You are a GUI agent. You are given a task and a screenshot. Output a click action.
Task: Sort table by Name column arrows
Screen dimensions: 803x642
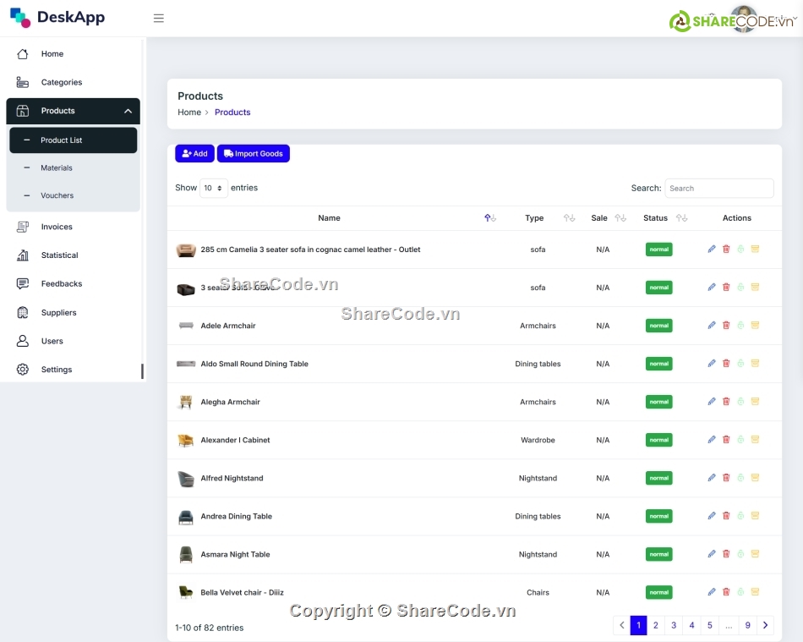pos(490,218)
